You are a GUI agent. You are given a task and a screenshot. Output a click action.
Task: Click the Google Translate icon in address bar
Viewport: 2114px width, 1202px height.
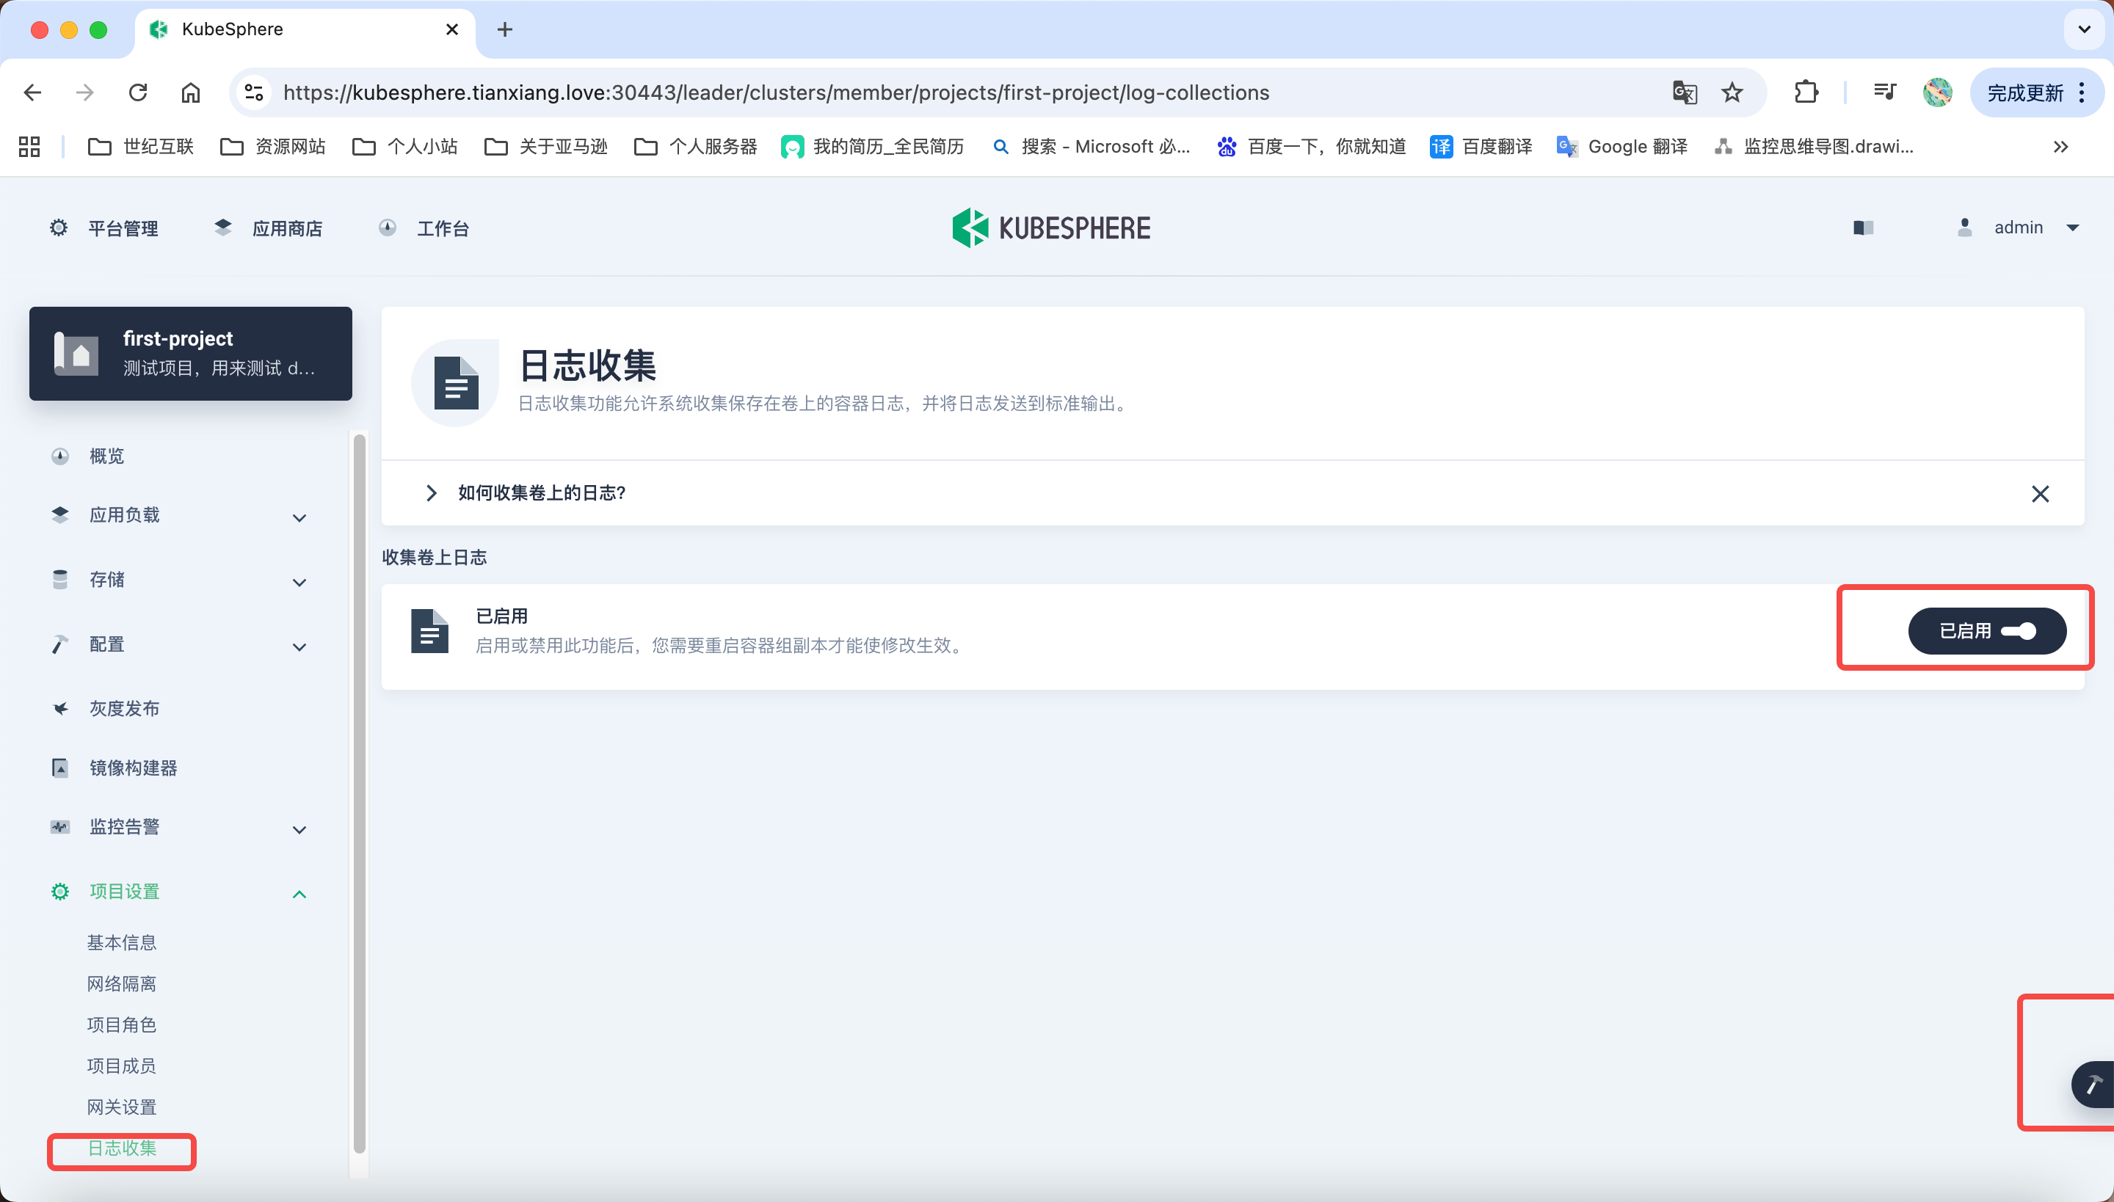pyautogui.click(x=1684, y=92)
